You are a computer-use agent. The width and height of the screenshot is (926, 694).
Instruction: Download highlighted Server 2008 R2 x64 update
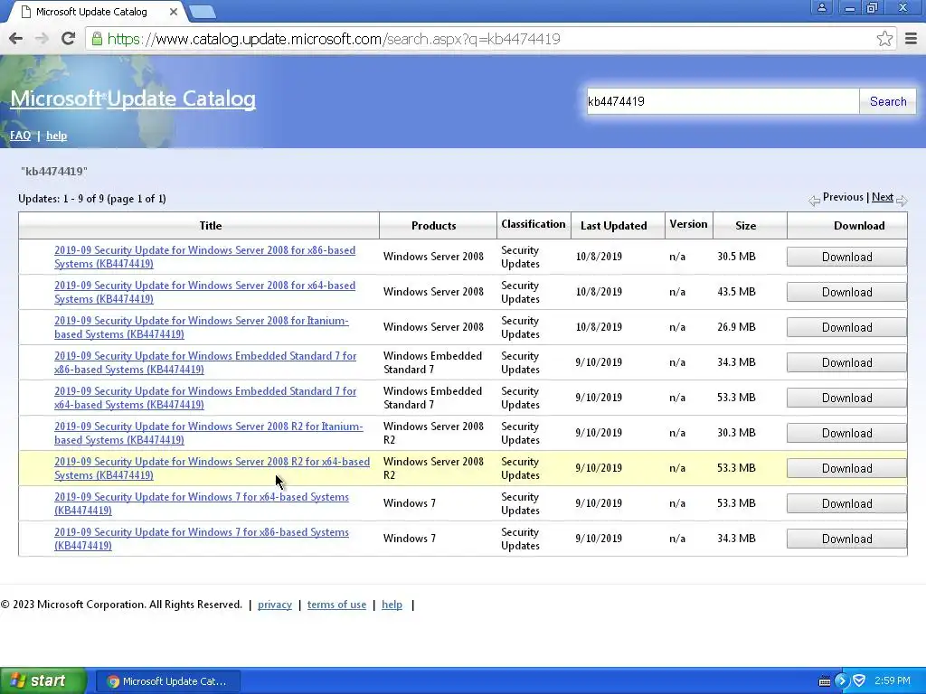point(846,469)
